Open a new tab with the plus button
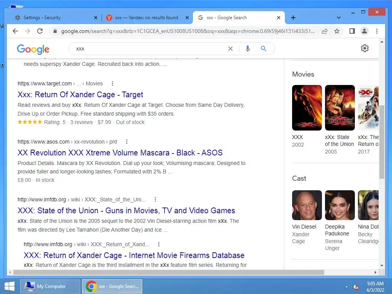Image resolution: width=392 pixels, height=294 pixels. click(x=293, y=18)
